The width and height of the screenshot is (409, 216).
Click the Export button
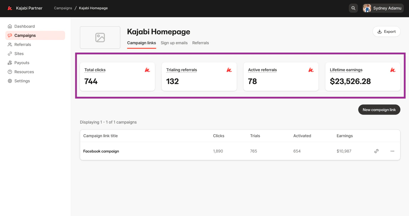pyautogui.click(x=386, y=31)
